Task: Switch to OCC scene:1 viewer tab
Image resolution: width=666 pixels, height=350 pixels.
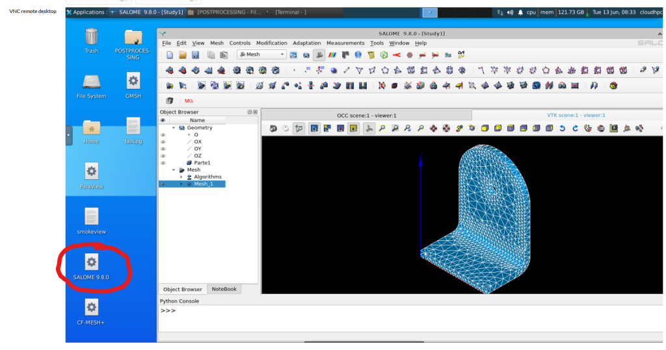Action: pos(367,116)
